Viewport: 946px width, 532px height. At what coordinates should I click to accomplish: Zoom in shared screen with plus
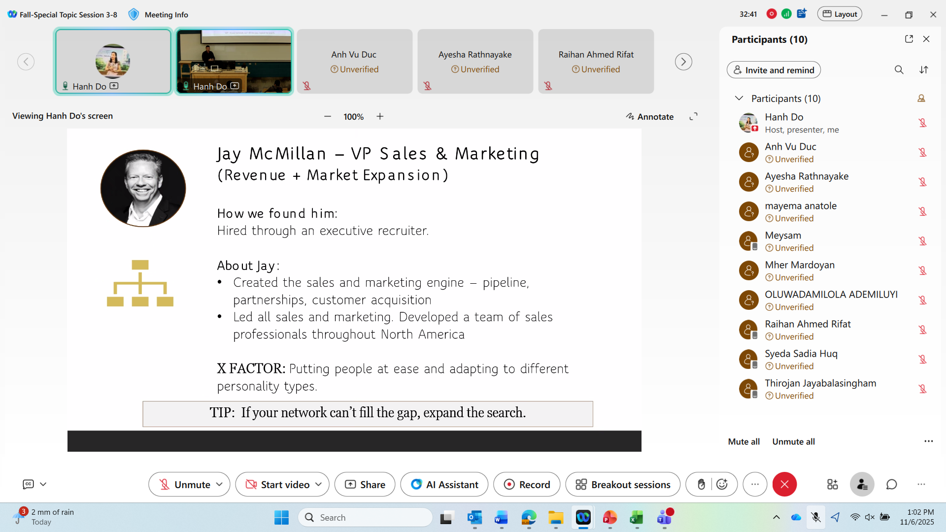point(380,117)
